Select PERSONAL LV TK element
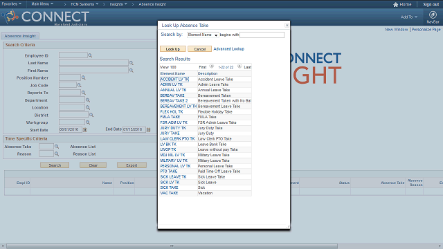 click(175, 166)
